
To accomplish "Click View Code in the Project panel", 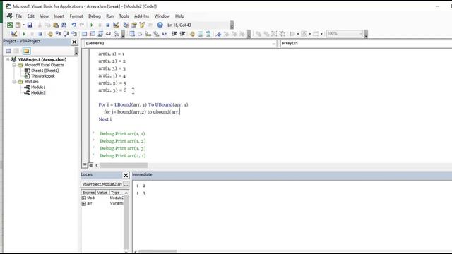I will click(x=8, y=51).
